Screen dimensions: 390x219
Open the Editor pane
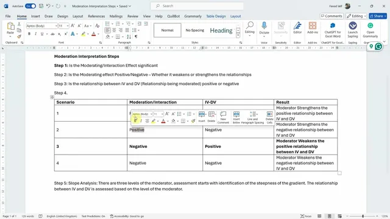297,28
